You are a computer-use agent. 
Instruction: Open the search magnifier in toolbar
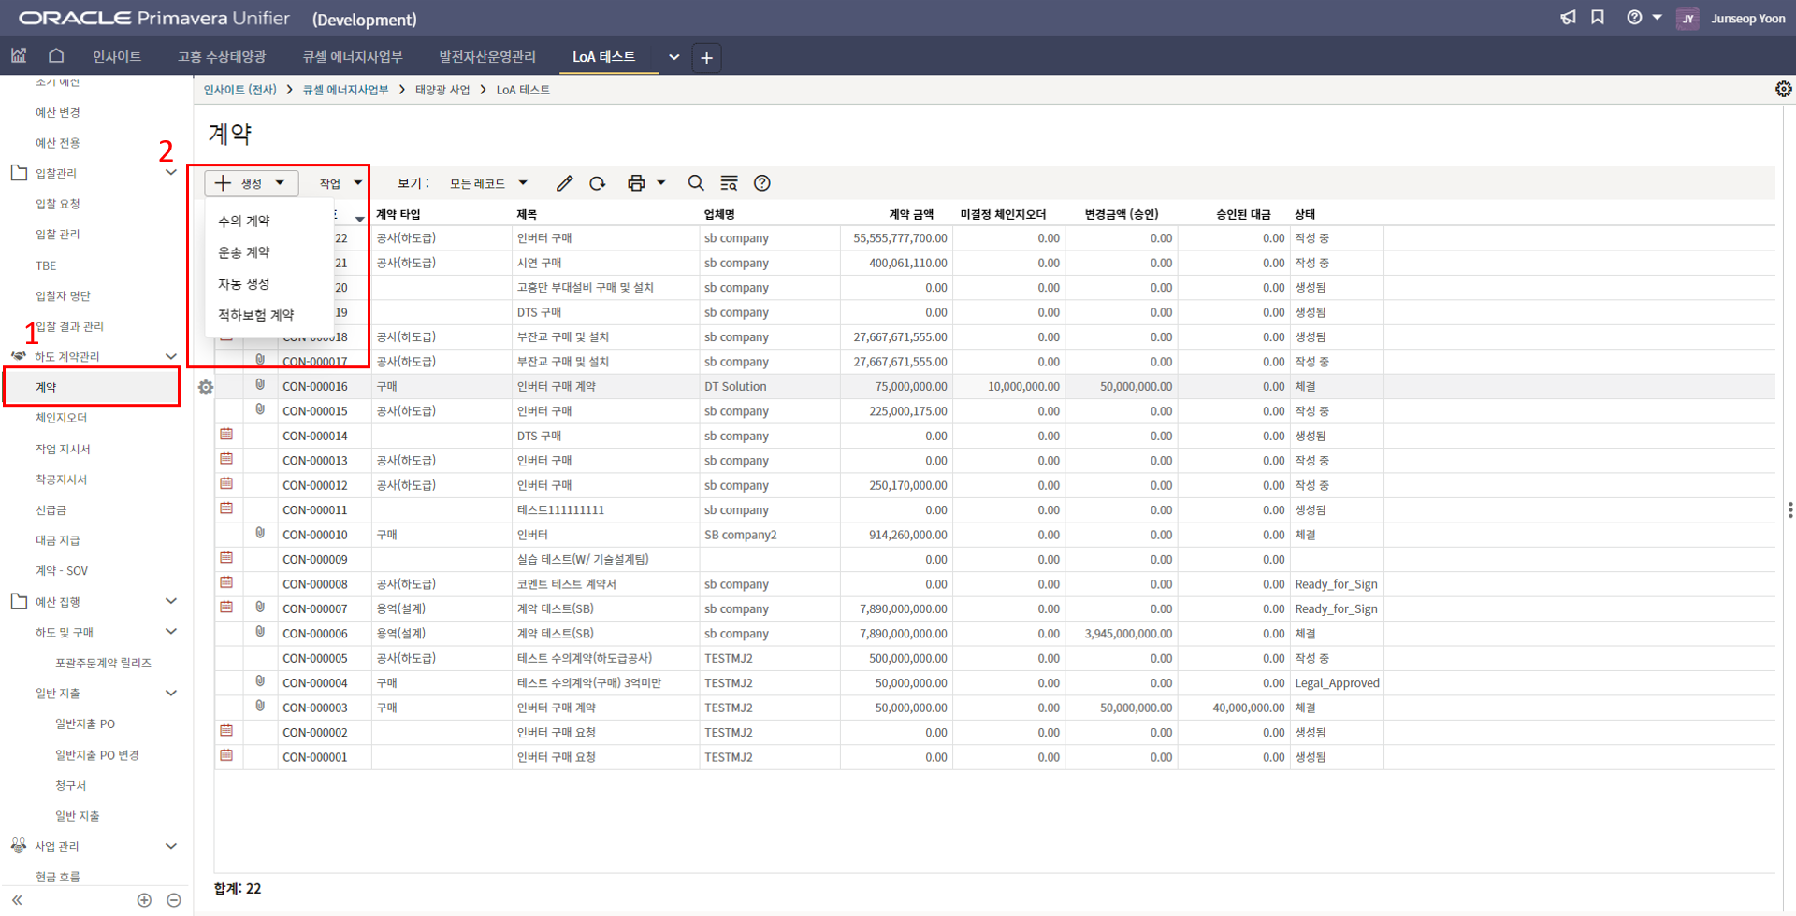(696, 183)
